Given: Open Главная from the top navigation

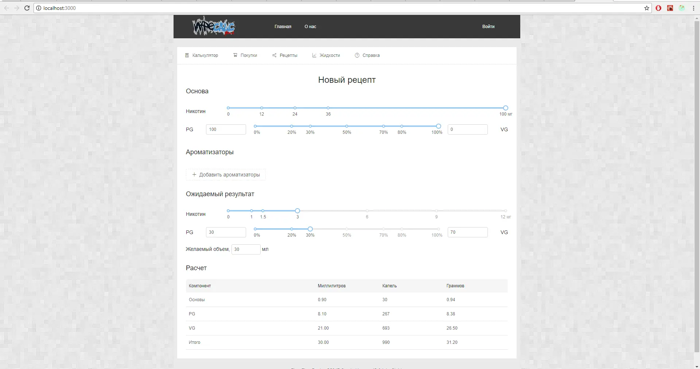Looking at the screenshot, I should [x=283, y=27].
